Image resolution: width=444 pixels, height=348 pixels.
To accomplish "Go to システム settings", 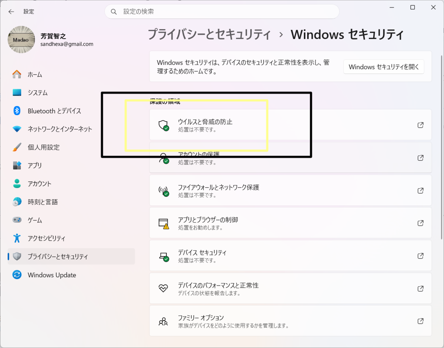I will (71, 92).
